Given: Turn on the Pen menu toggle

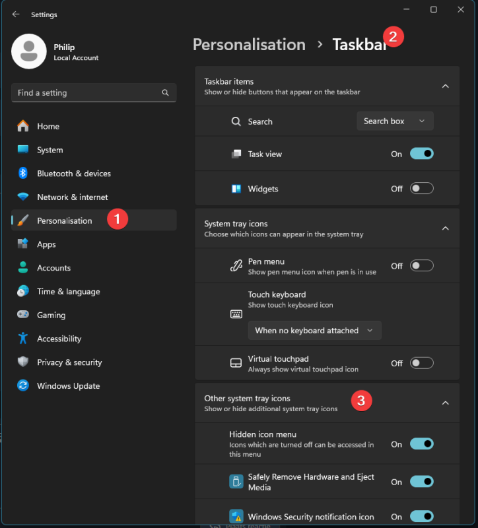Looking at the screenshot, I should (421, 266).
